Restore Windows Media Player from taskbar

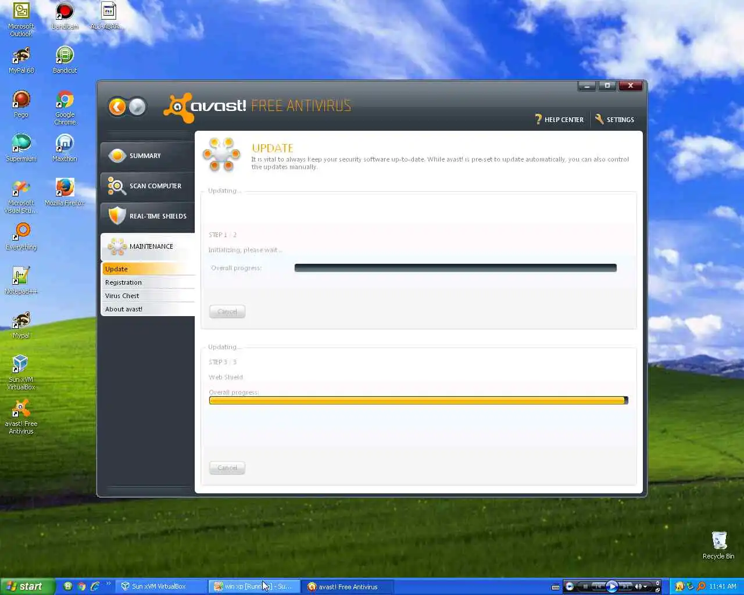[657, 590]
